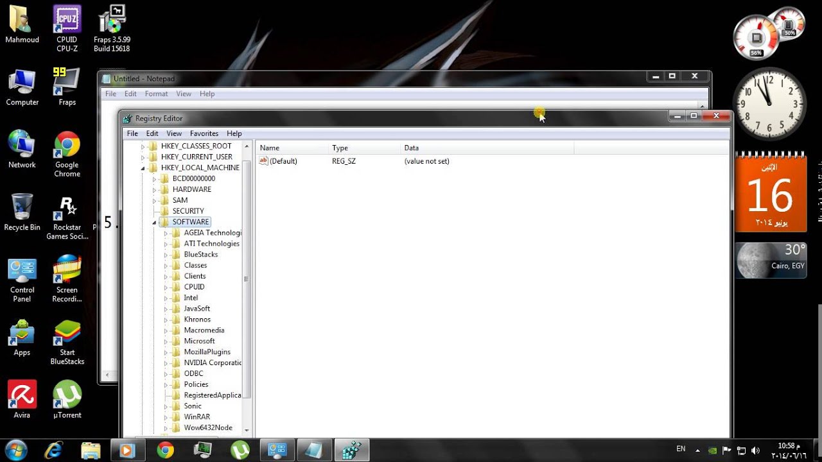Image resolution: width=822 pixels, height=462 pixels.
Task: Switch to Chrome in the taskbar
Action: click(165, 450)
